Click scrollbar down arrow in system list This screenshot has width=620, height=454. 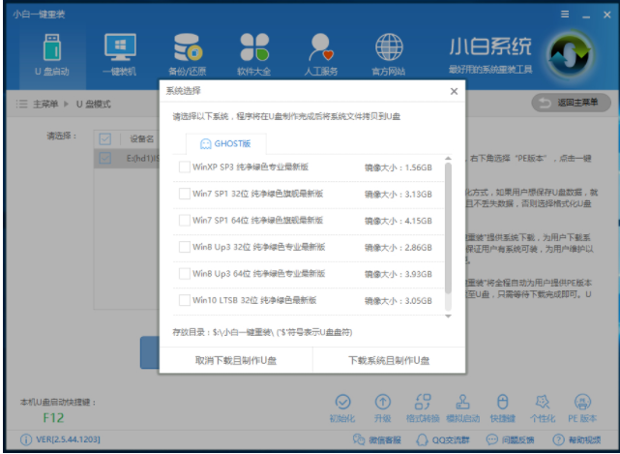coord(448,315)
